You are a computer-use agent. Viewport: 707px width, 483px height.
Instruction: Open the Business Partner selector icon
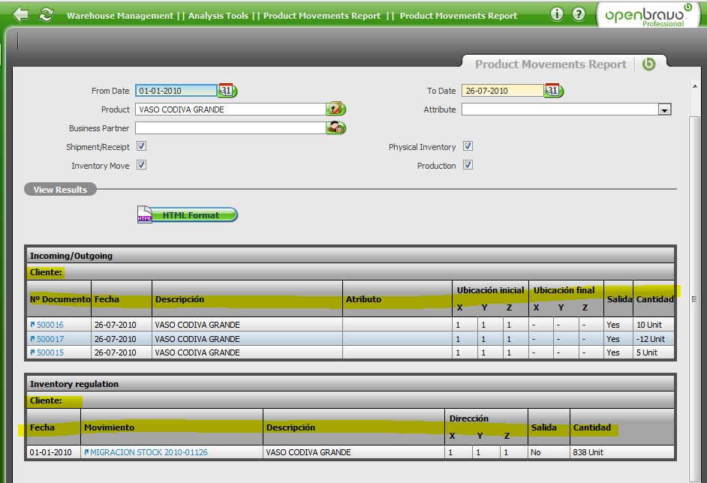335,128
